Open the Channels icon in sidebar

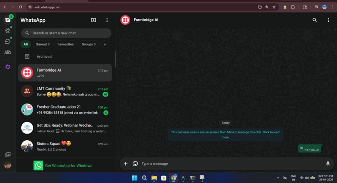pos(8,41)
